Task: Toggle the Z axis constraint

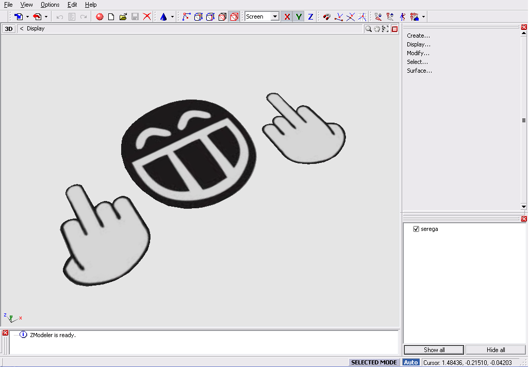Action: point(310,16)
